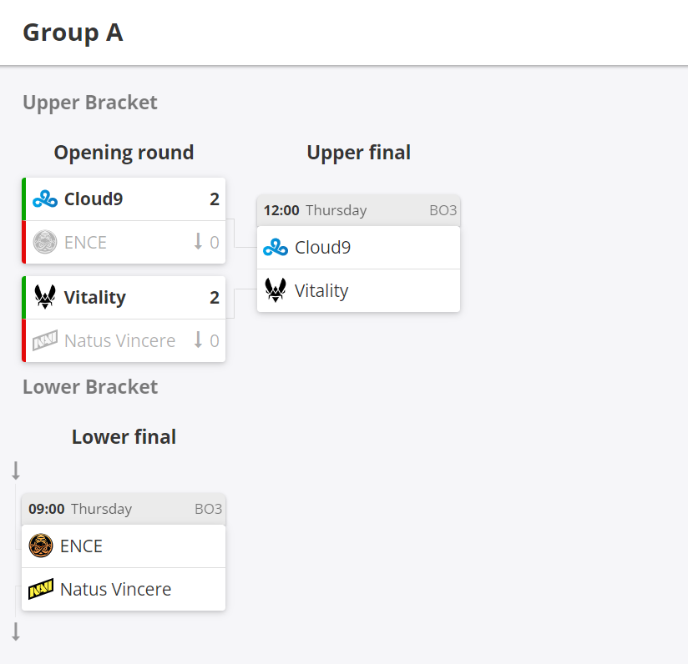The height and width of the screenshot is (664, 688).
Task: Open Vitality team in Upper final match
Action: click(358, 290)
